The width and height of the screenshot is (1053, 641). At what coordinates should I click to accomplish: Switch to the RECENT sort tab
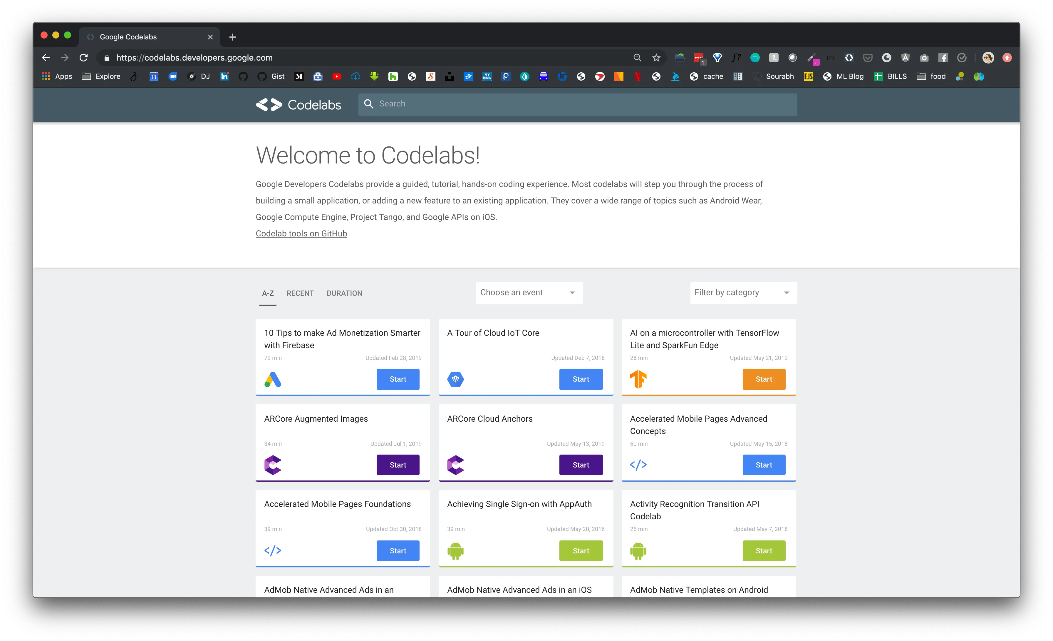pyautogui.click(x=300, y=293)
